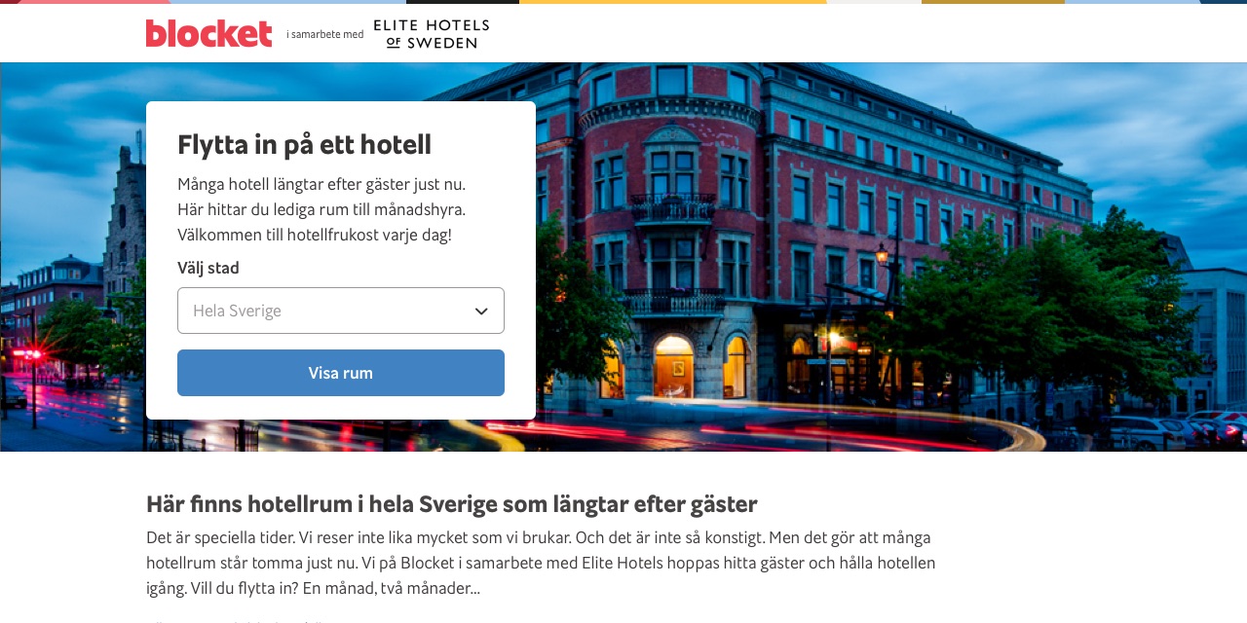Click the Visa rum button
The width and height of the screenshot is (1247, 623).
tap(341, 373)
